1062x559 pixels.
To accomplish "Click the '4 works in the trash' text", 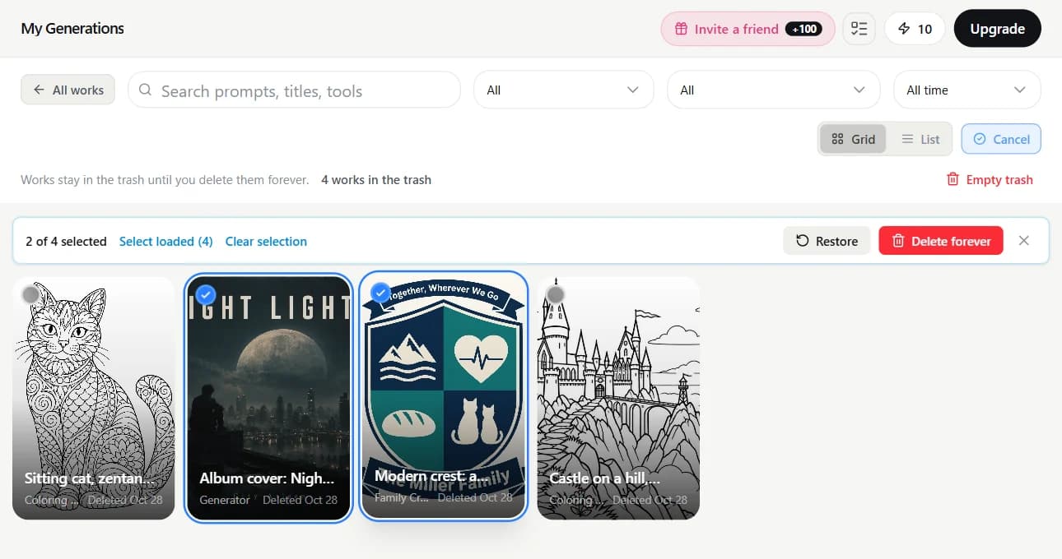I will [x=376, y=179].
